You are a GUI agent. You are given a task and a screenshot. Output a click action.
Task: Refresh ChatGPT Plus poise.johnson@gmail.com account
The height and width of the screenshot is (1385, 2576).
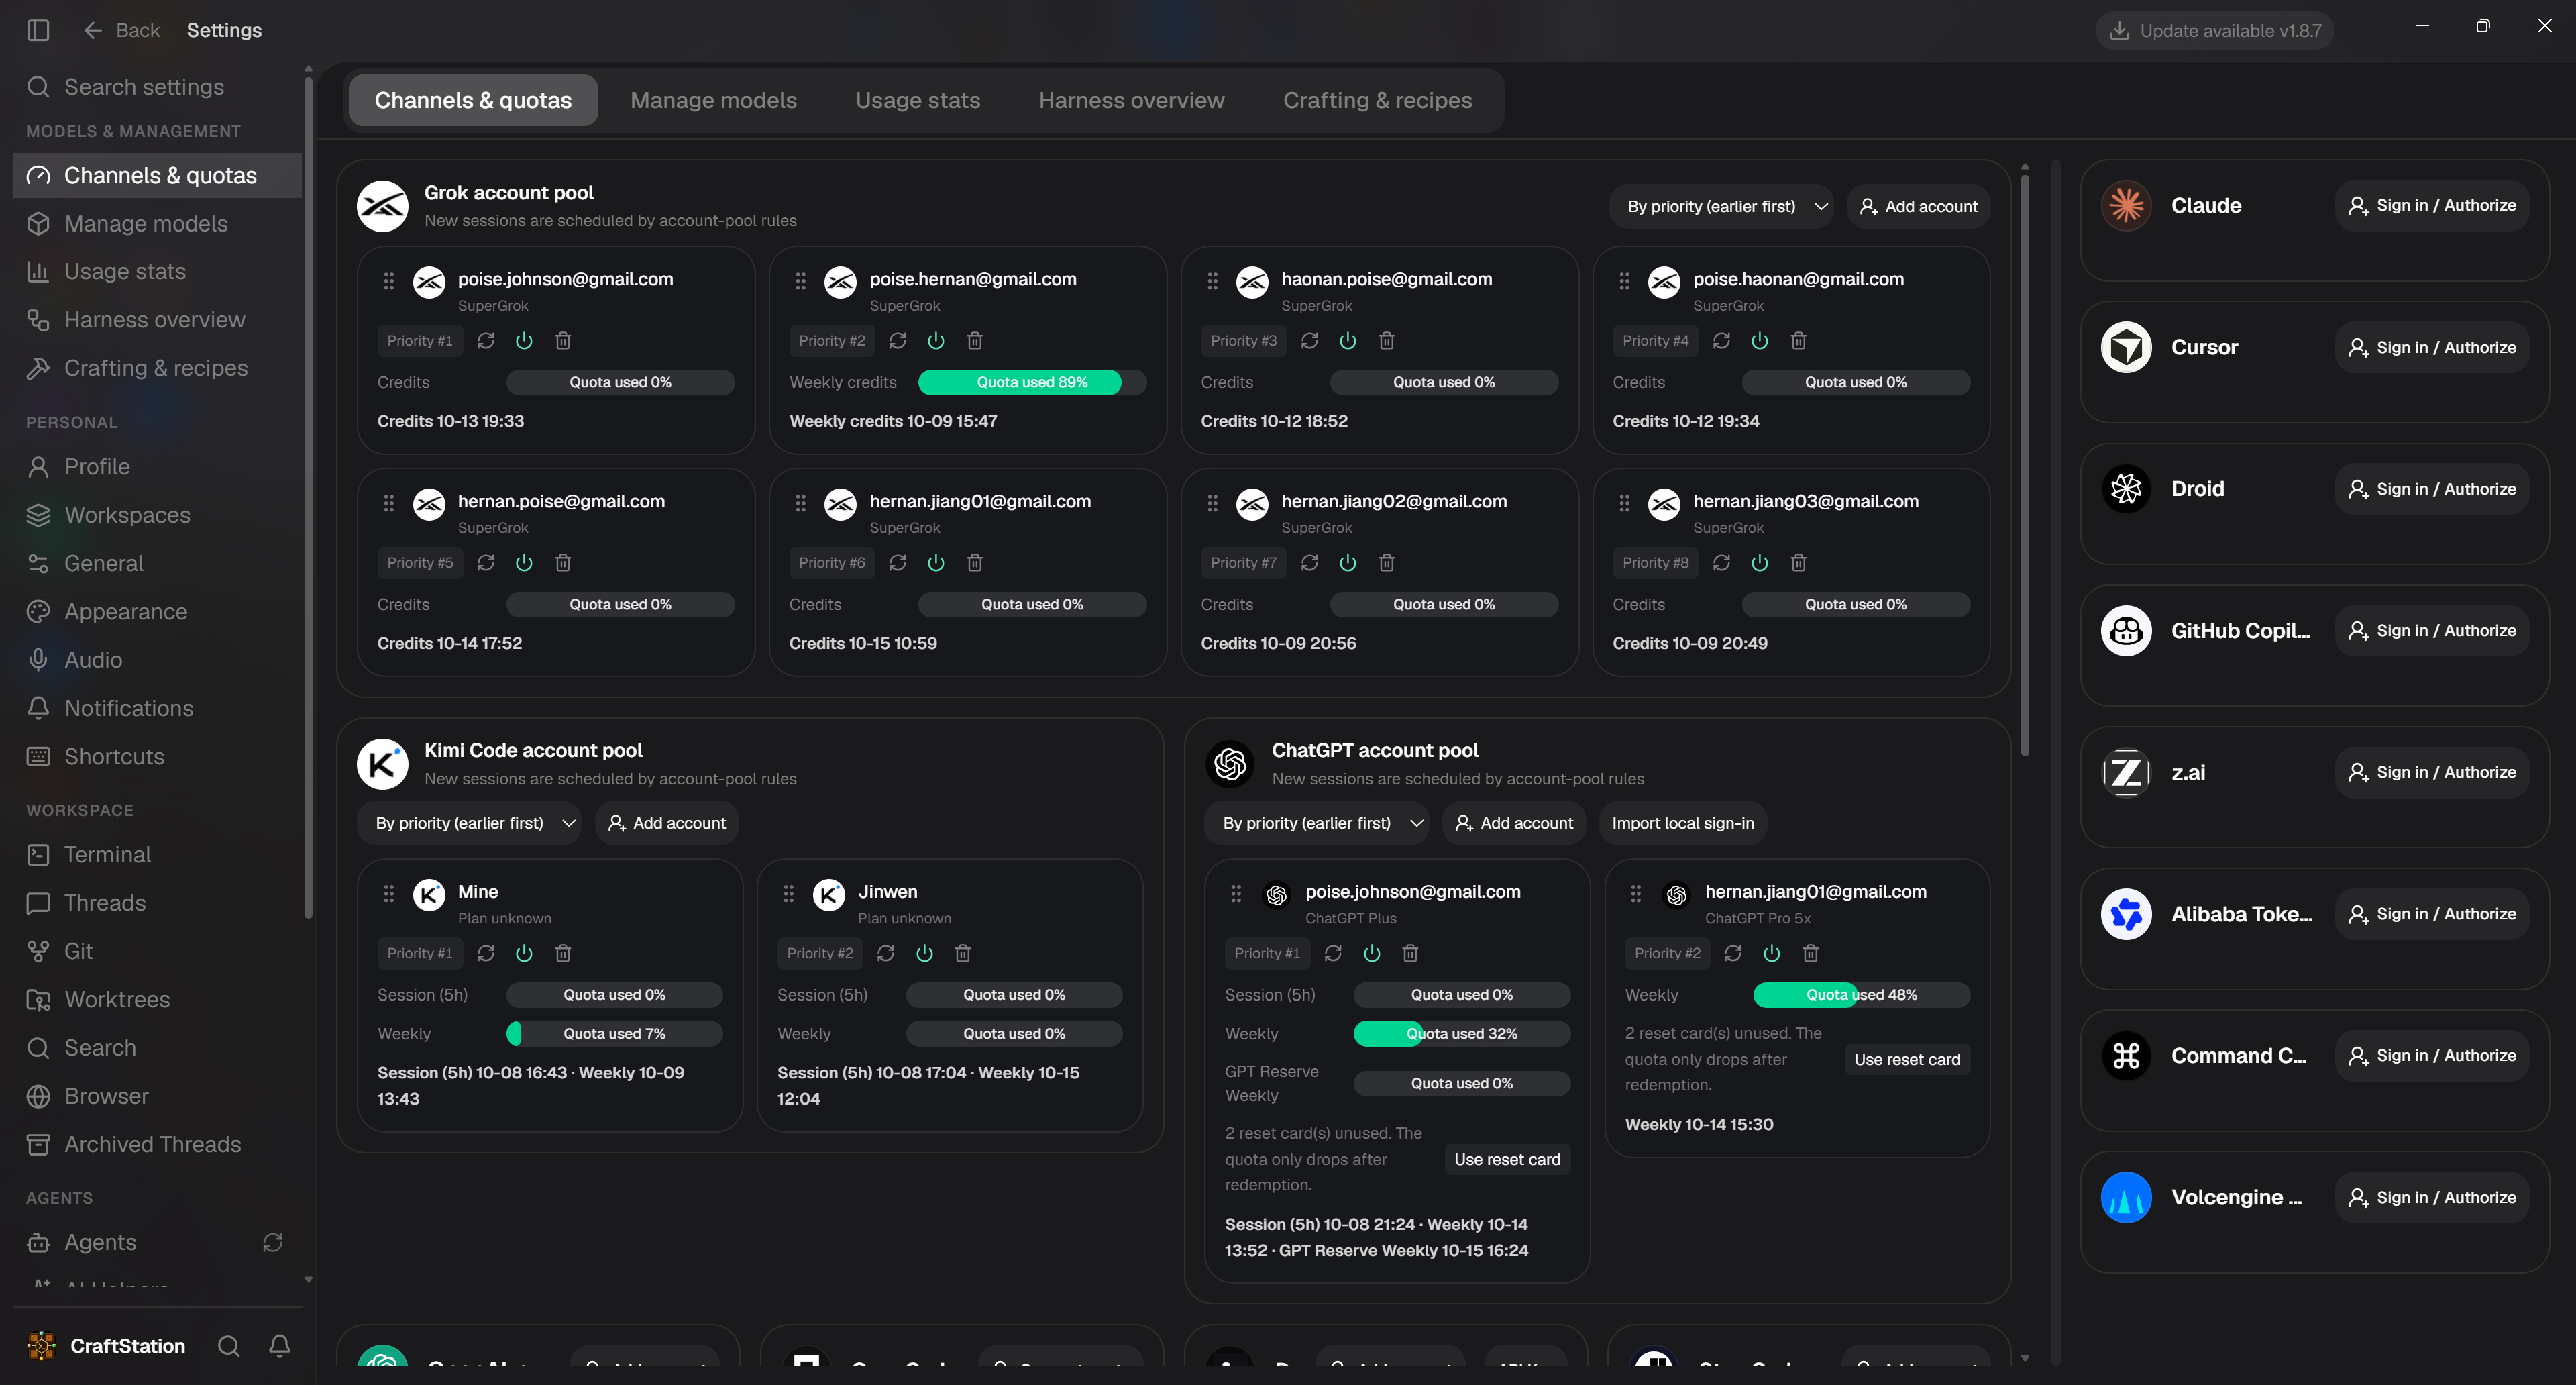pos(1333,953)
